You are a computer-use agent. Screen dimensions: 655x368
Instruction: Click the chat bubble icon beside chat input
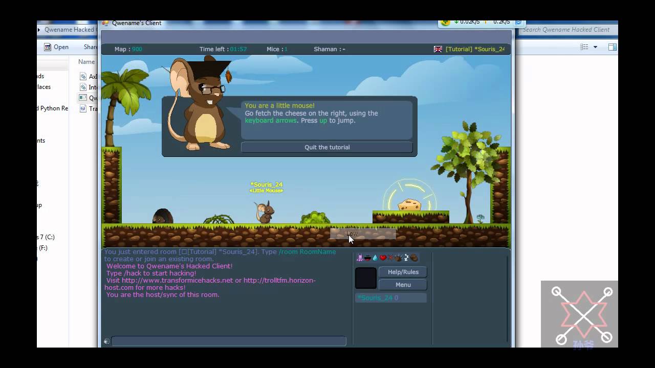pos(106,341)
